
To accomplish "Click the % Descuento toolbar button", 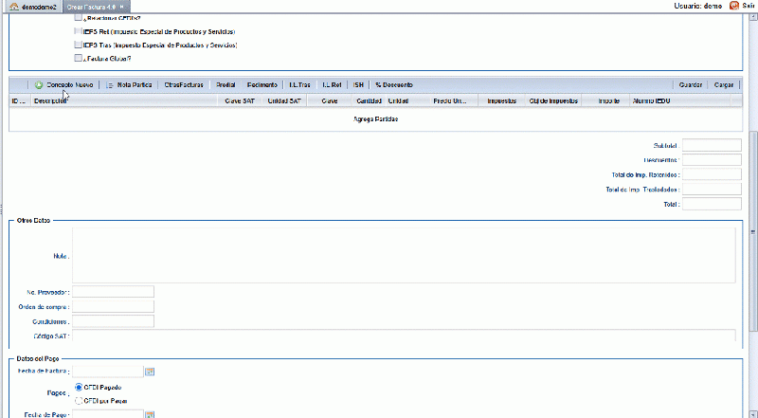I will pyautogui.click(x=394, y=85).
